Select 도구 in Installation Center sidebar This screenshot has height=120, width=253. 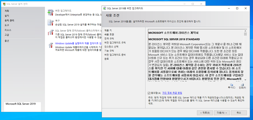coord(7,25)
